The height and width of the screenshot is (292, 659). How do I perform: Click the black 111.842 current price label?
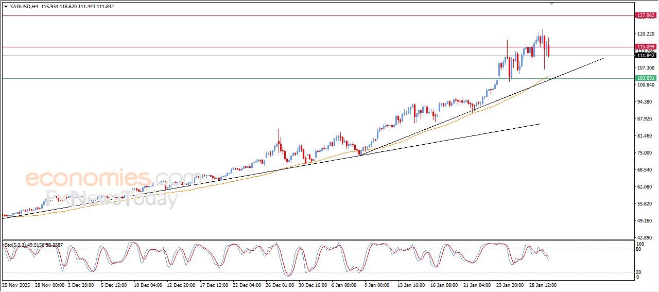tap(646, 56)
